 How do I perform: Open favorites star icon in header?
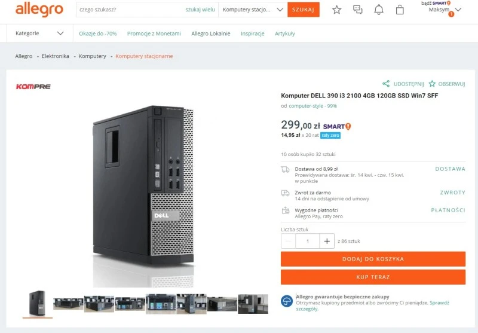337,10
